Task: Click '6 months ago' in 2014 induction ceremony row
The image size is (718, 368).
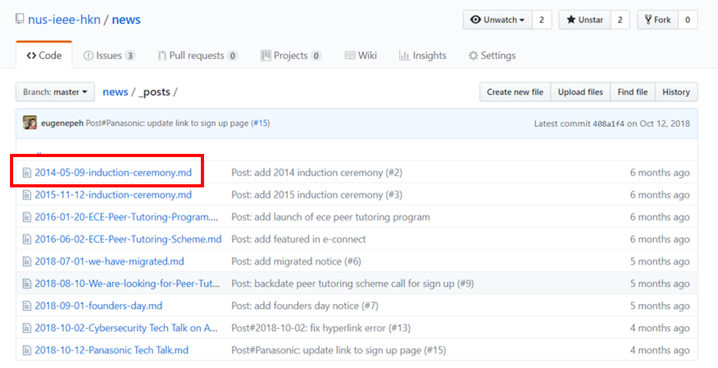Action: [660, 172]
